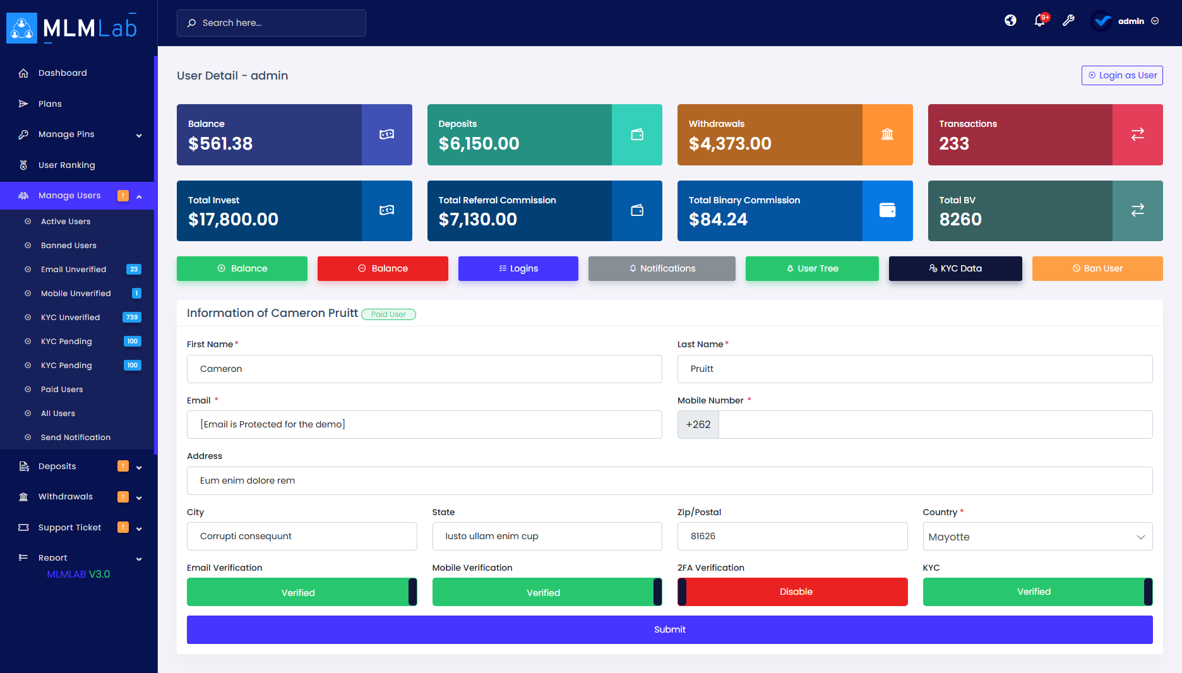This screenshot has width=1182, height=673.
Task: Open the globe website icon in header
Action: coord(1010,21)
